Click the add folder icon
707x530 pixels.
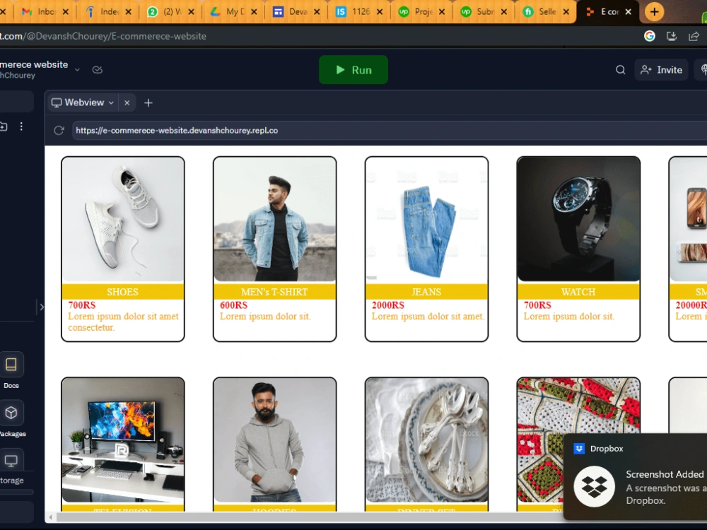click(3, 126)
